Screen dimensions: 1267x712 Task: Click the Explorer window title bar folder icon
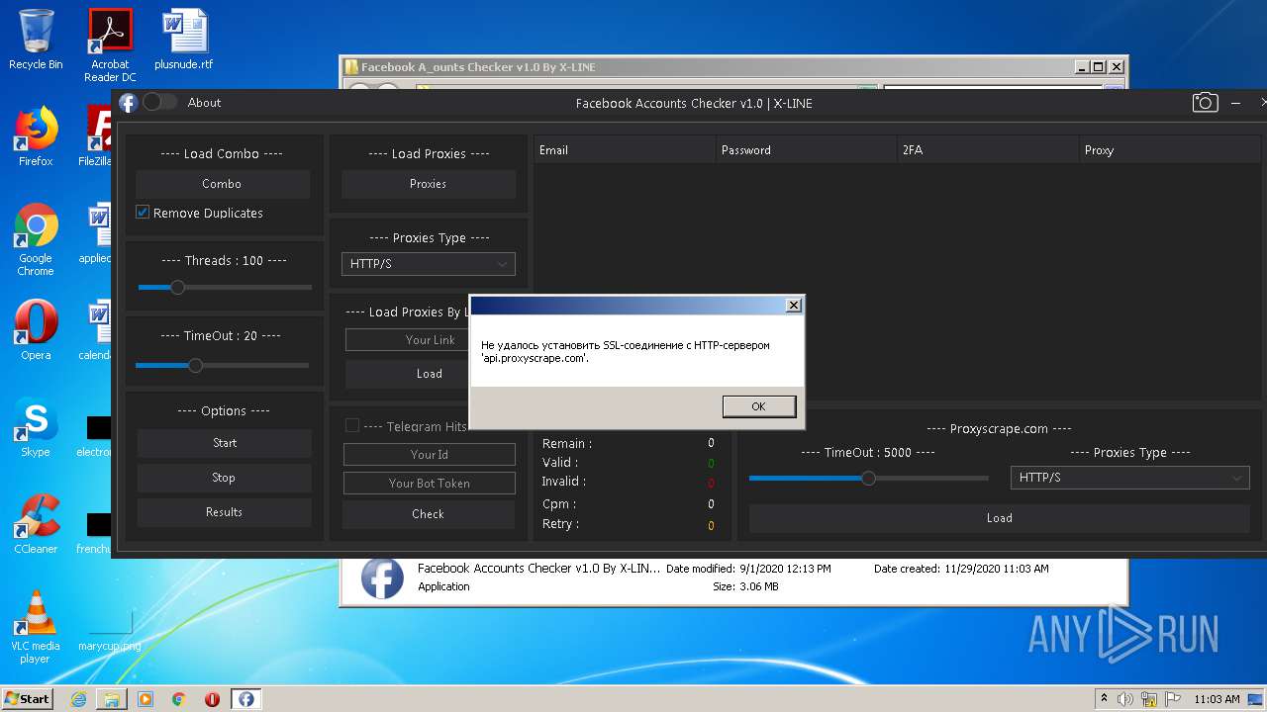click(351, 67)
